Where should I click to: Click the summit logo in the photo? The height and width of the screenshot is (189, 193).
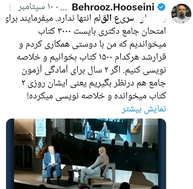point(23,137)
